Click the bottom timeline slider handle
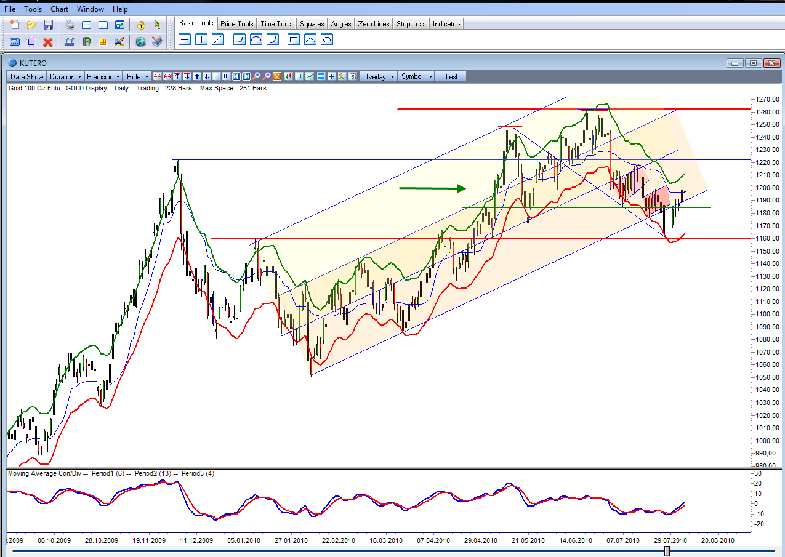Viewport: 785px width, 557px height. (x=667, y=551)
